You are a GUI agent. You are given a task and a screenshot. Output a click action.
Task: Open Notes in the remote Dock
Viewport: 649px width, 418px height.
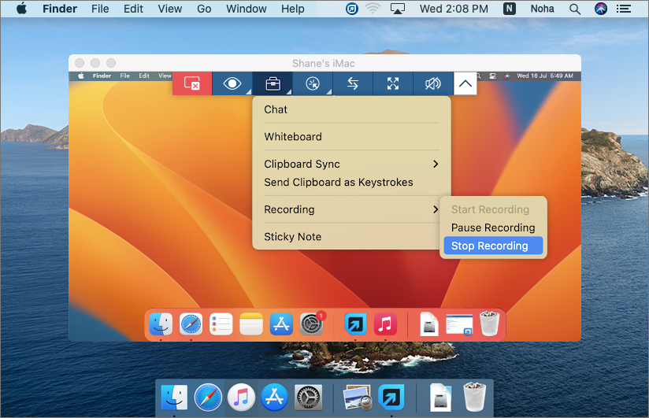tap(251, 324)
